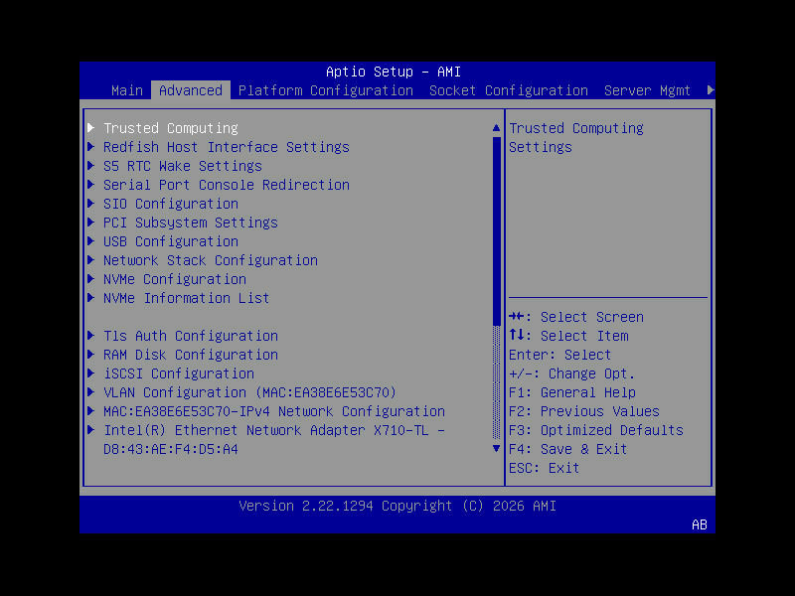The height and width of the screenshot is (596, 795).
Task: Click the arrow beside PCI Subsystem Settings
Action: (x=91, y=222)
